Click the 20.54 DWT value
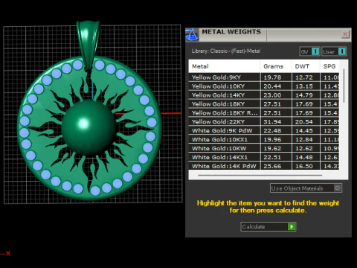The height and width of the screenshot is (268, 357). (x=304, y=122)
